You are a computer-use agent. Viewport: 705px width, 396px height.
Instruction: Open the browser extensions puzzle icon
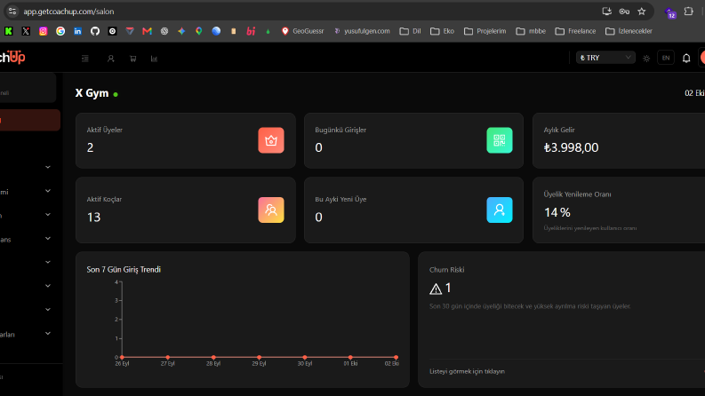(688, 12)
